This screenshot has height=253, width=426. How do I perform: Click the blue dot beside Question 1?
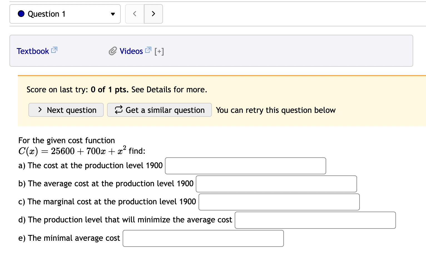point(21,14)
